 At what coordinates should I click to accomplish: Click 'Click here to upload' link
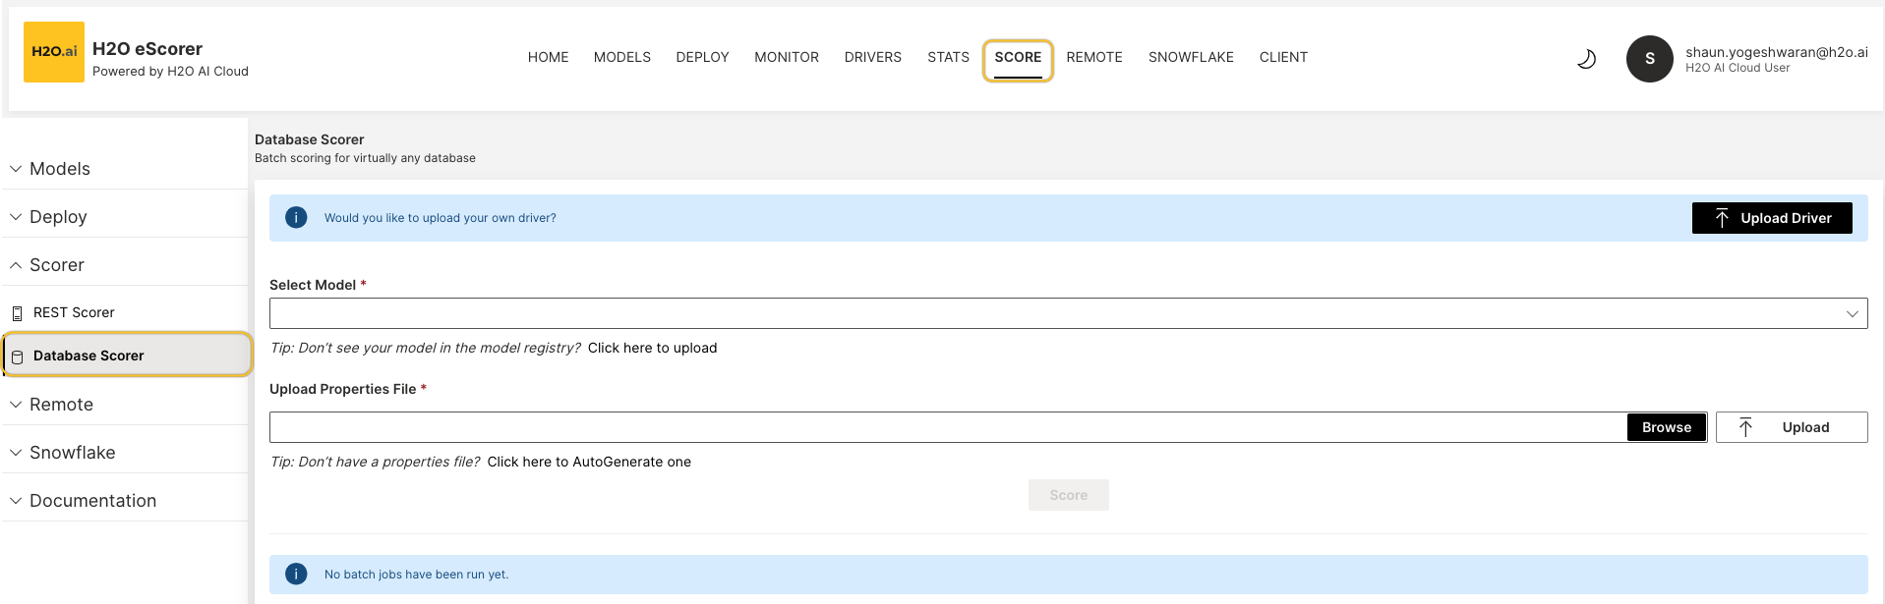[x=652, y=348]
